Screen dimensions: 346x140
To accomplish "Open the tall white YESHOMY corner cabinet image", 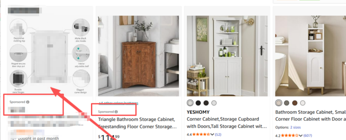I will click(227, 56).
